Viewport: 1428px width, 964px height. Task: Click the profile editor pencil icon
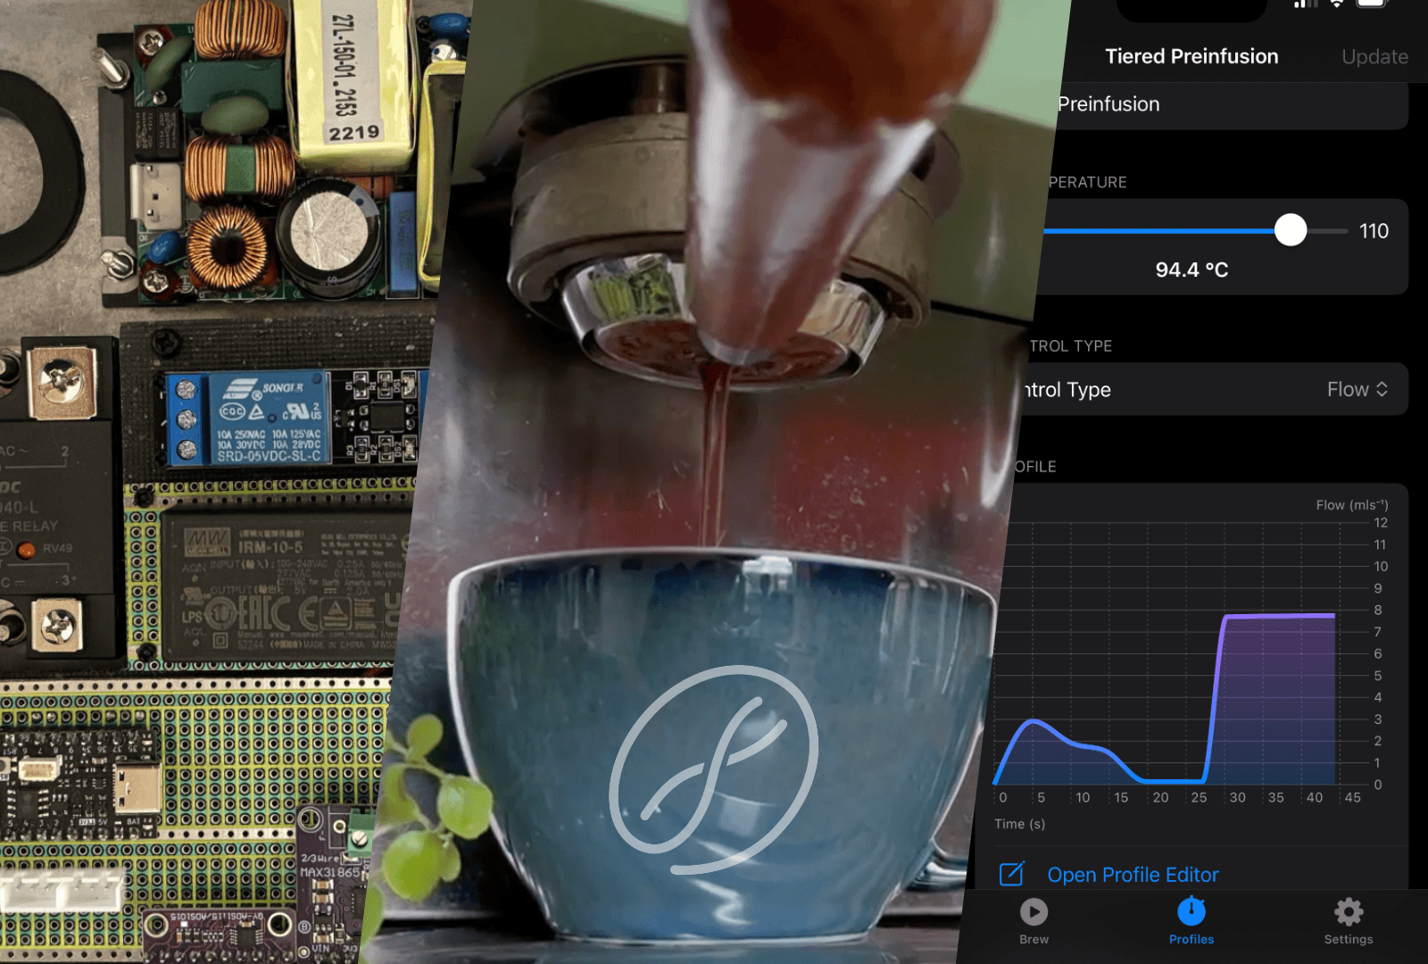(x=1012, y=874)
